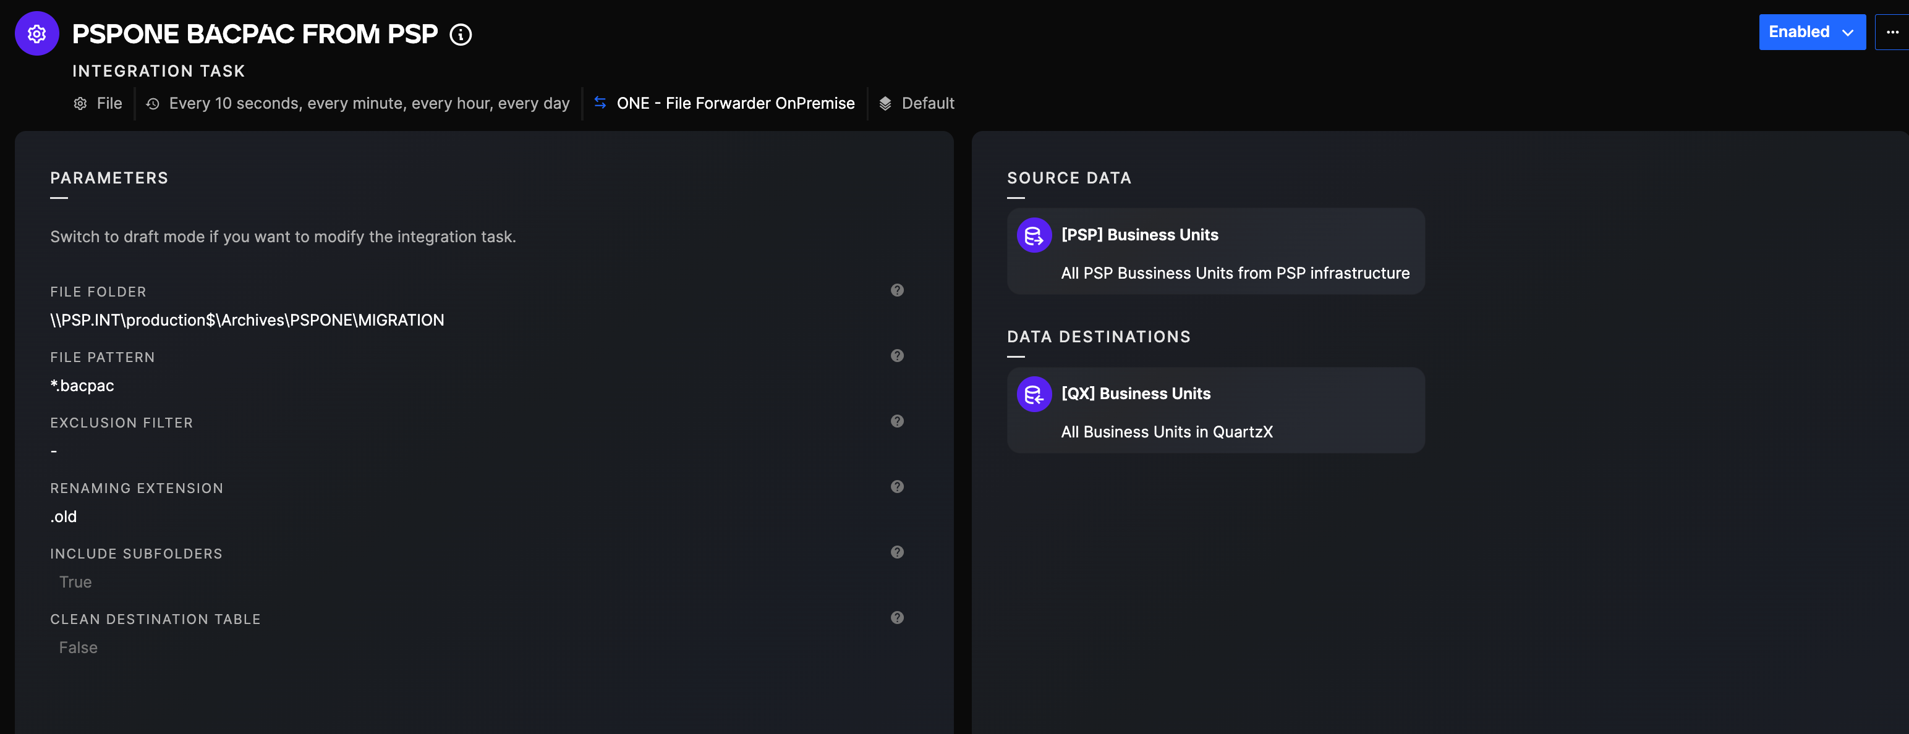1909x734 pixels.
Task: Expand the Enabled status dropdown
Action: (x=1811, y=32)
